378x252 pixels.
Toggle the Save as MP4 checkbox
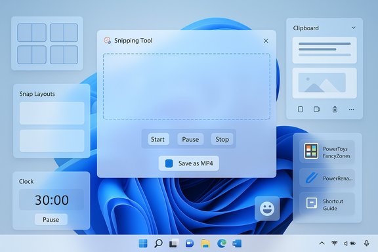[x=169, y=163]
